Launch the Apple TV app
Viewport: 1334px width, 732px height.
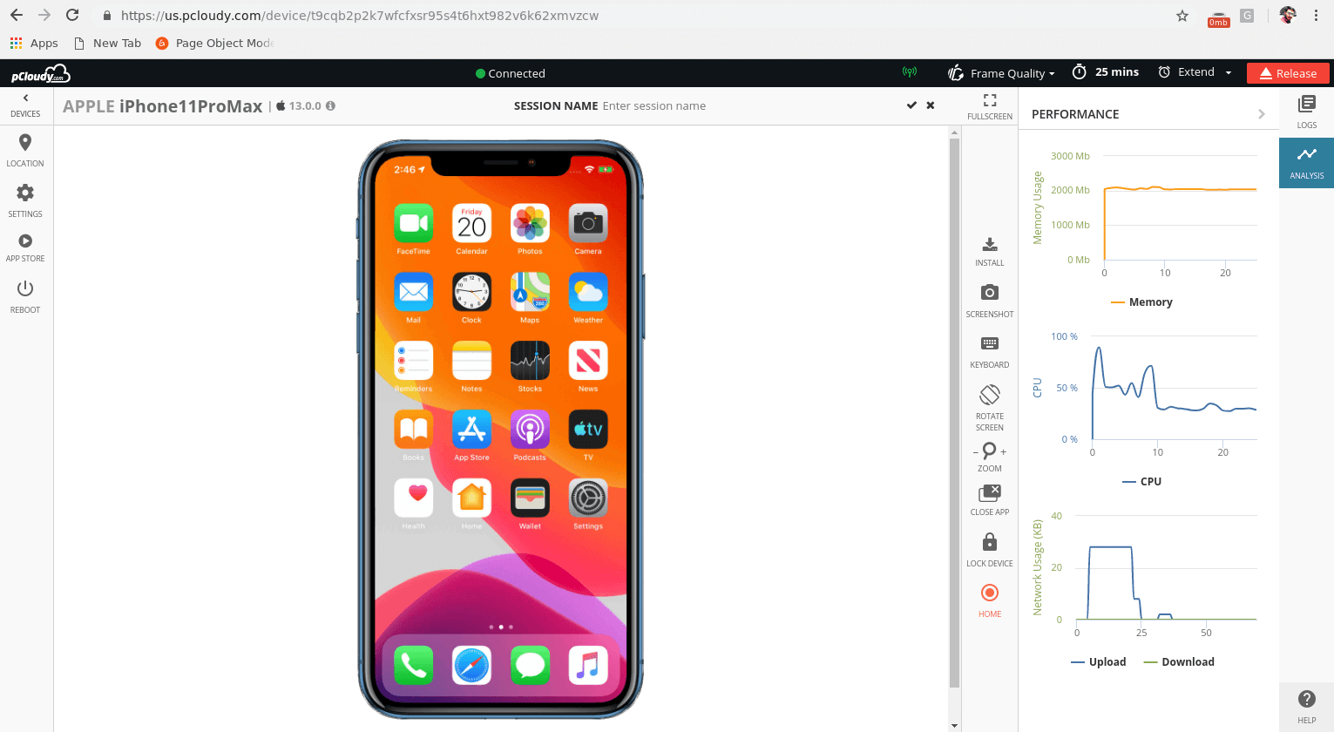[588, 430]
